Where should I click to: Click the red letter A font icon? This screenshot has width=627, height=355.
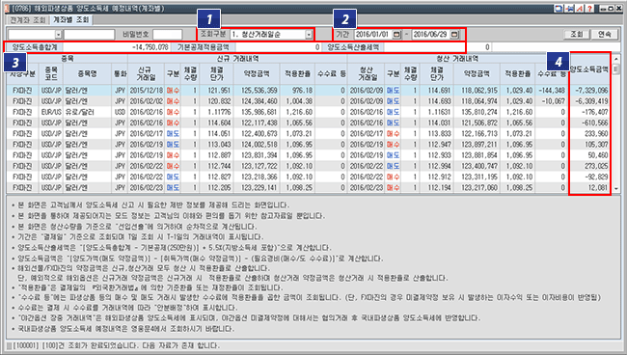580,8
